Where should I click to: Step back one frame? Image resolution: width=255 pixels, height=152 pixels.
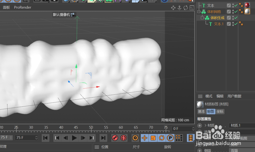pos(66,138)
